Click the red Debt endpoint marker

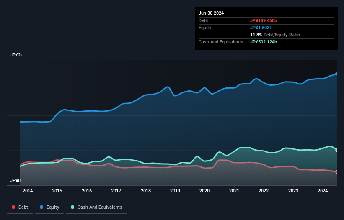tap(337, 172)
